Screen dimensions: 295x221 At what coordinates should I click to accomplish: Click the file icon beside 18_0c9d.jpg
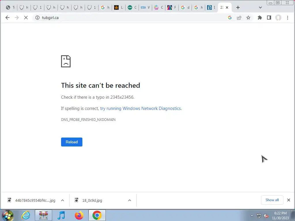coord(76,200)
